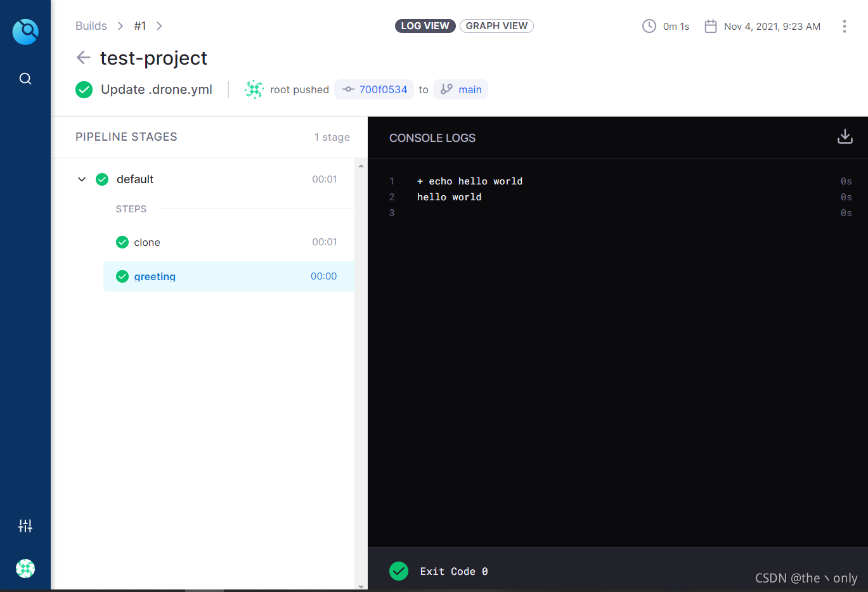Open the three-dot build options menu
The image size is (868, 592).
point(844,26)
